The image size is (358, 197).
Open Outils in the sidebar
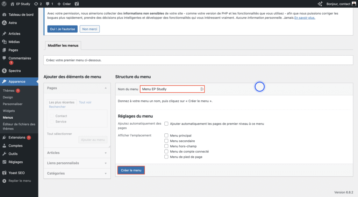point(13,154)
